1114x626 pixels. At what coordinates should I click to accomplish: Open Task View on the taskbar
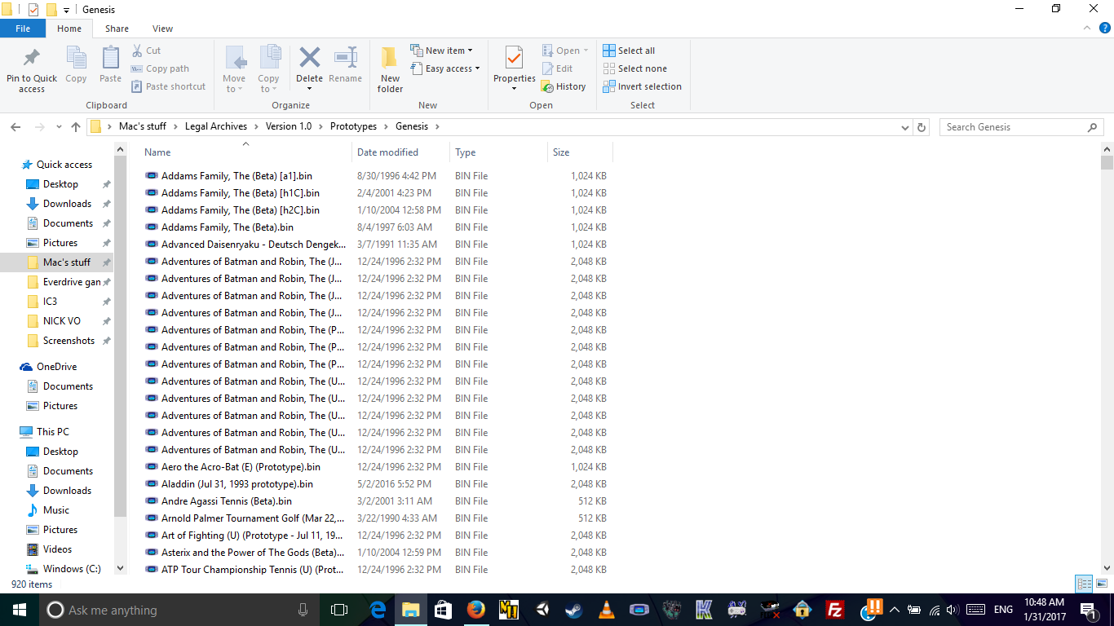tap(339, 610)
